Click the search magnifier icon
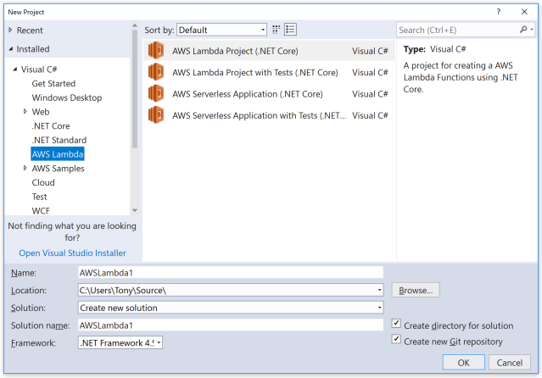This screenshot has width=542, height=378. coord(523,30)
